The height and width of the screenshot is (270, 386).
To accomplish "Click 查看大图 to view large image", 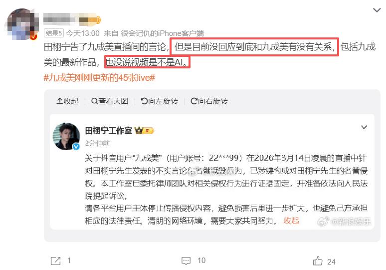I will tap(110, 101).
